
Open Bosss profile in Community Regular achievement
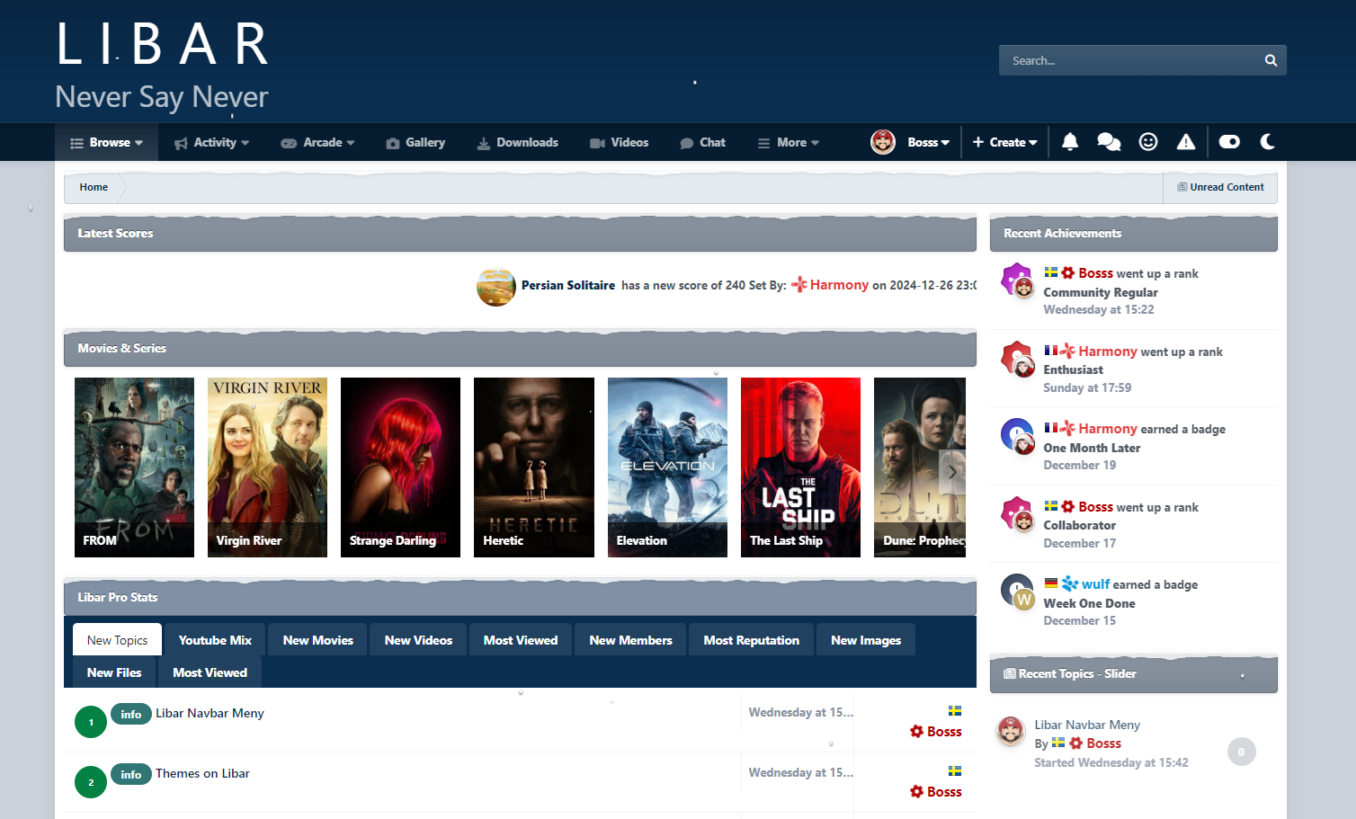click(1096, 273)
